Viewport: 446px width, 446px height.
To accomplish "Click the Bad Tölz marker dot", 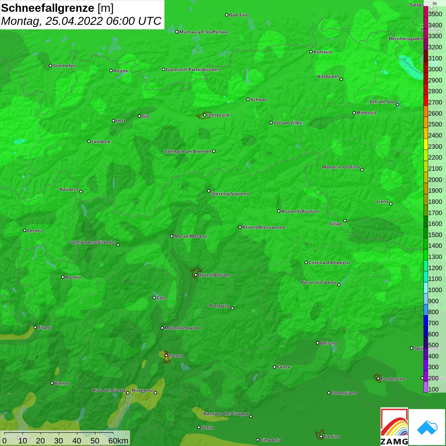I will coord(227,15).
